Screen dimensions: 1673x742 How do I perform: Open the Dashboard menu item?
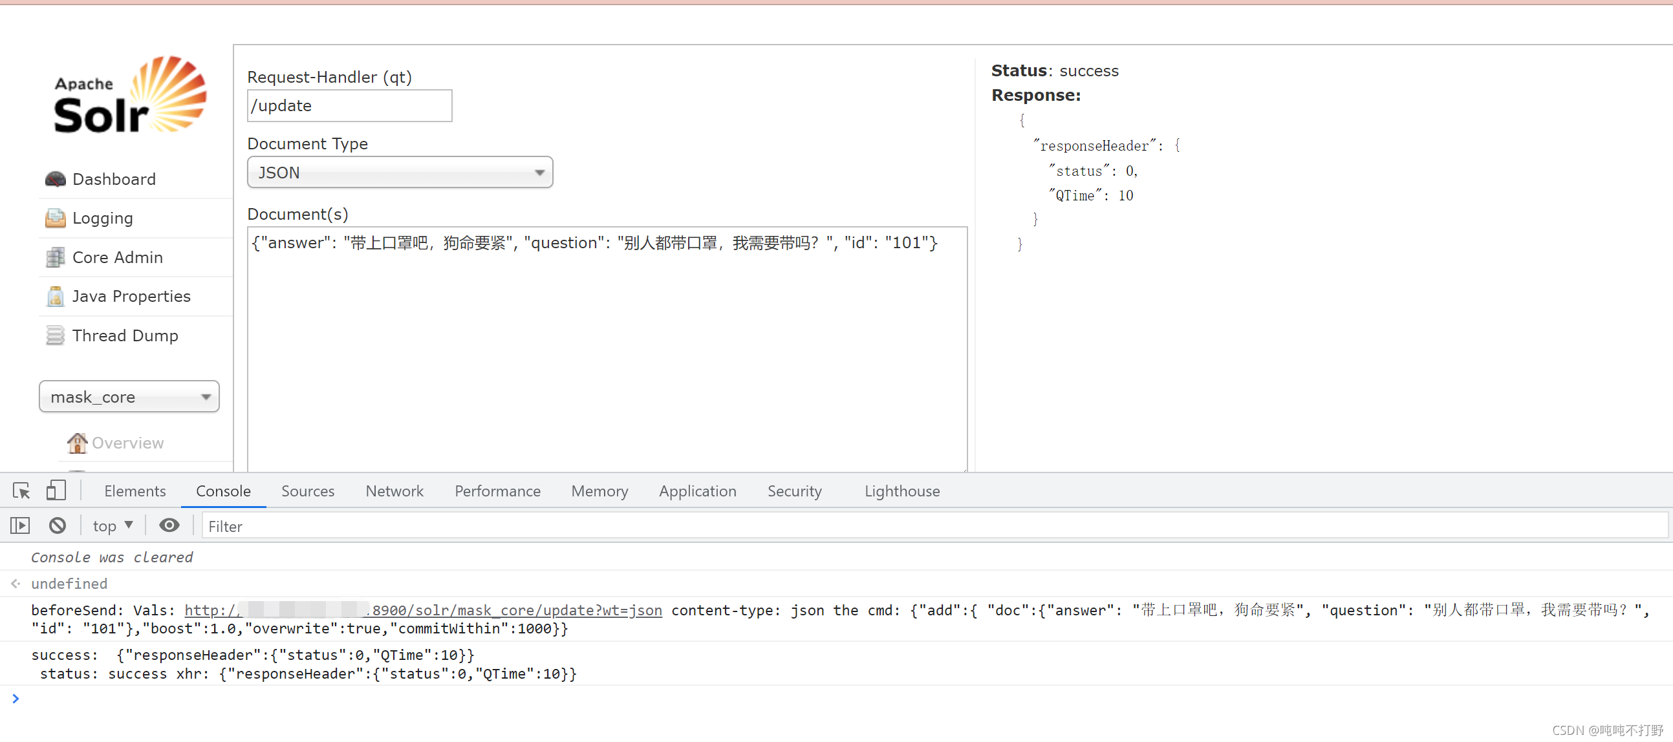(114, 179)
